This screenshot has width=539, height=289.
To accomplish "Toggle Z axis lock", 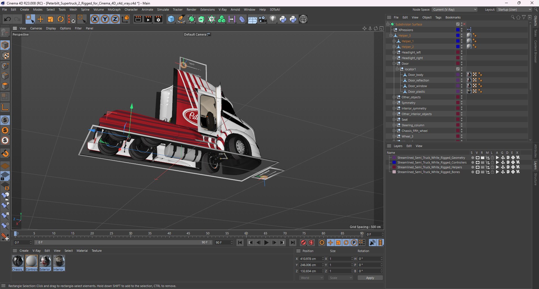I will click(115, 19).
